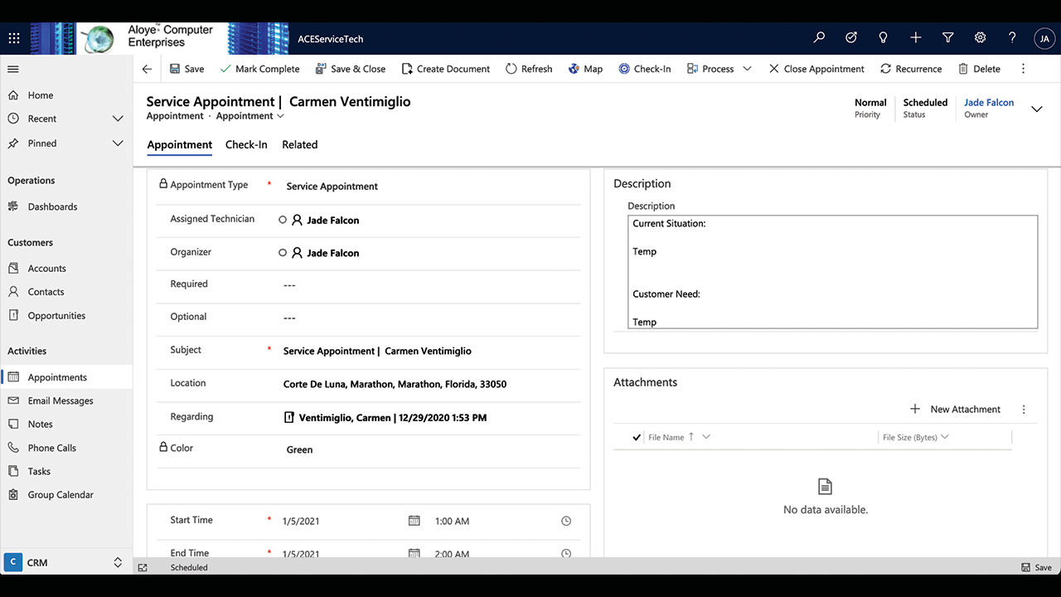1061x597 pixels.
Task: Switch to the Check-In form tab
Action: [x=246, y=144]
